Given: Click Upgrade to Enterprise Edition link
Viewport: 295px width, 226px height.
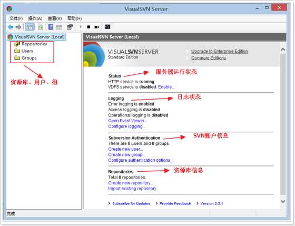Looking at the screenshot, I should point(219,52).
